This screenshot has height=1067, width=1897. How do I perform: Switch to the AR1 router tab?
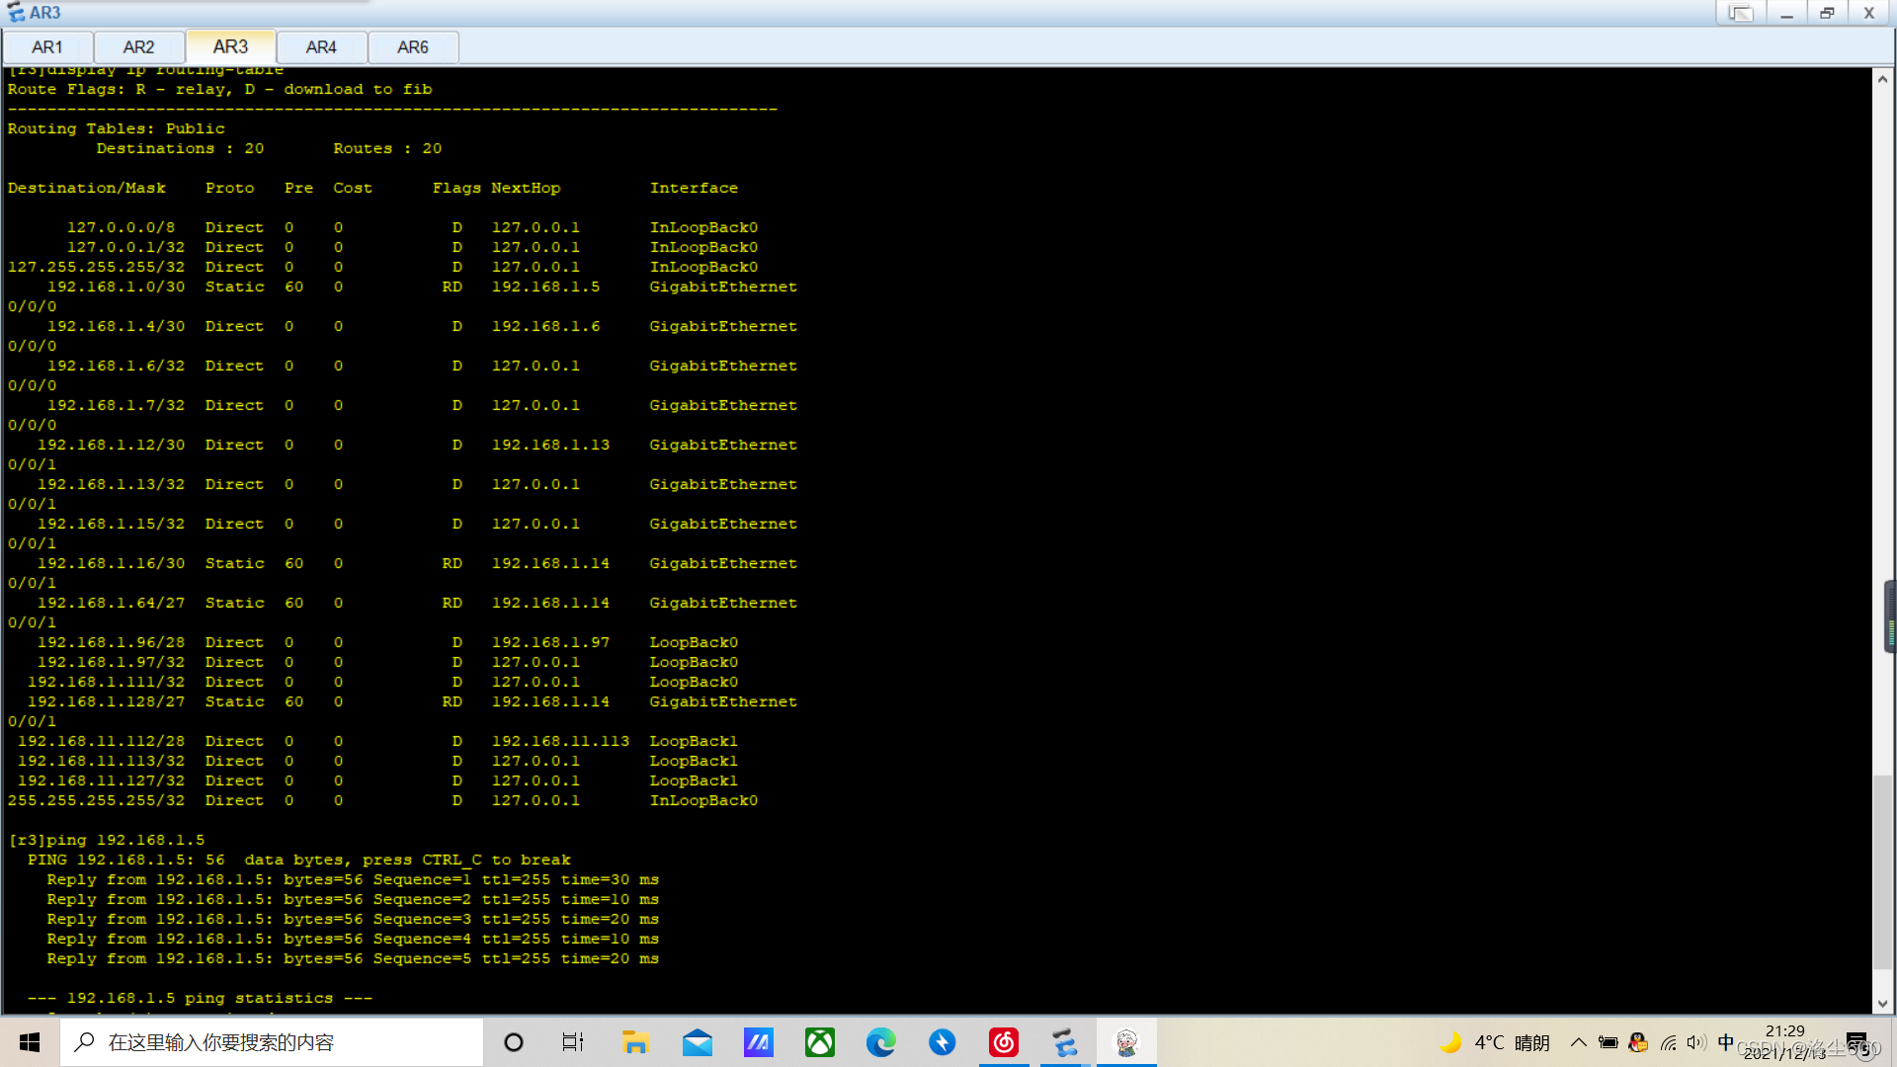(46, 47)
